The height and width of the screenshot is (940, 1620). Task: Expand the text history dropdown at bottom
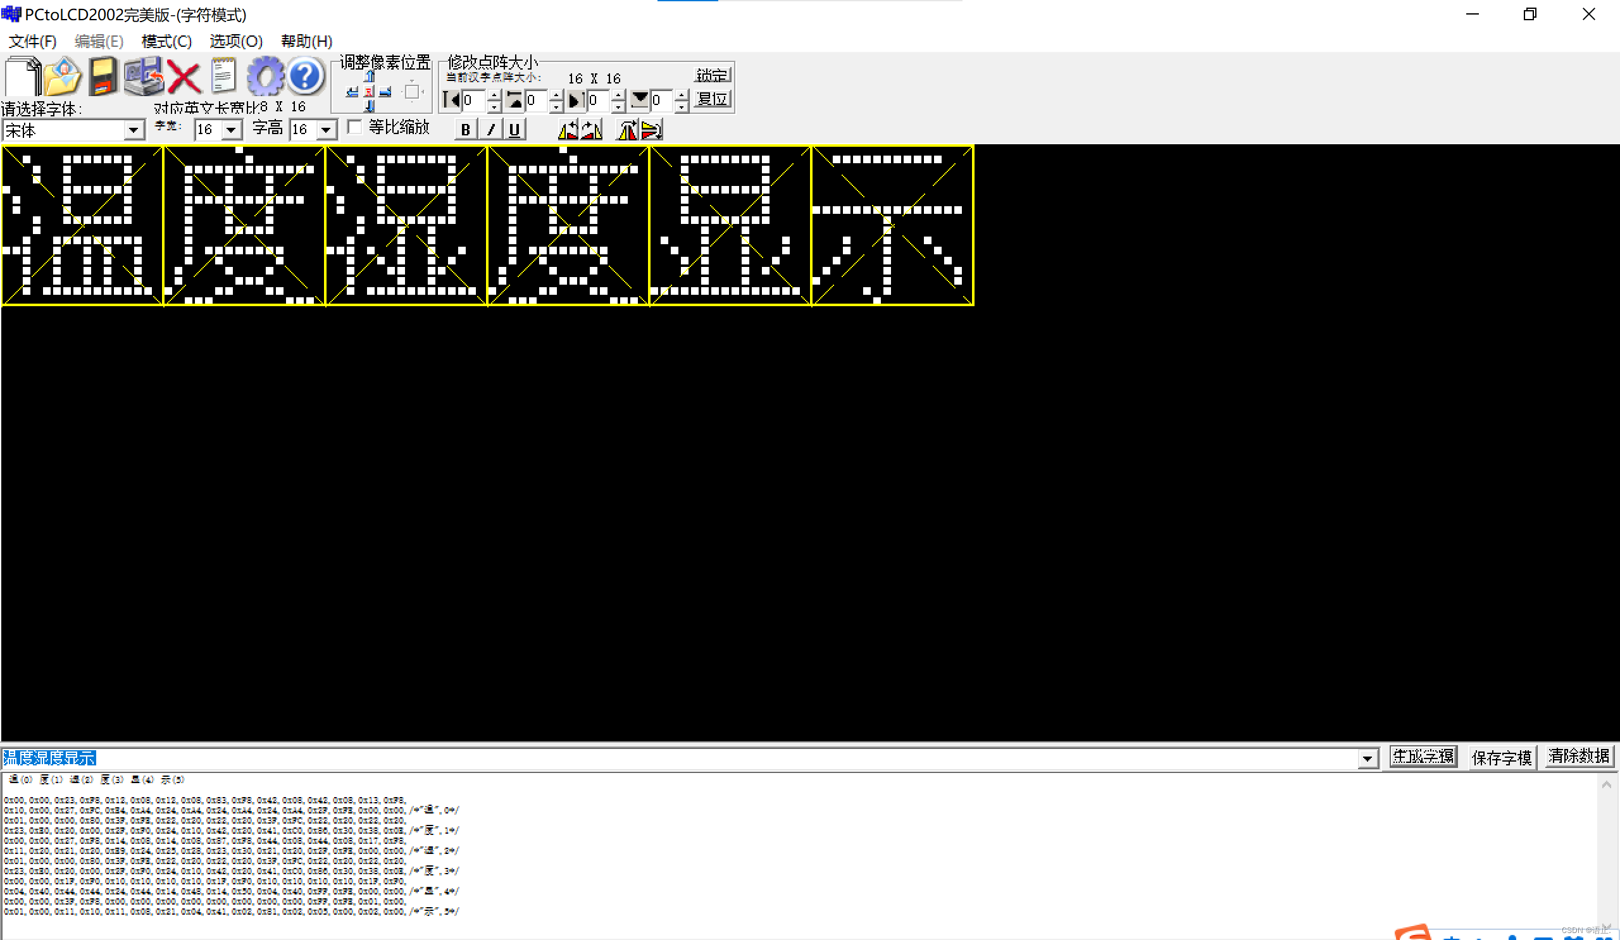tap(1368, 758)
